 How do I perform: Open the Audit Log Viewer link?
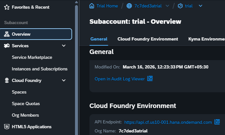[x=120, y=79]
